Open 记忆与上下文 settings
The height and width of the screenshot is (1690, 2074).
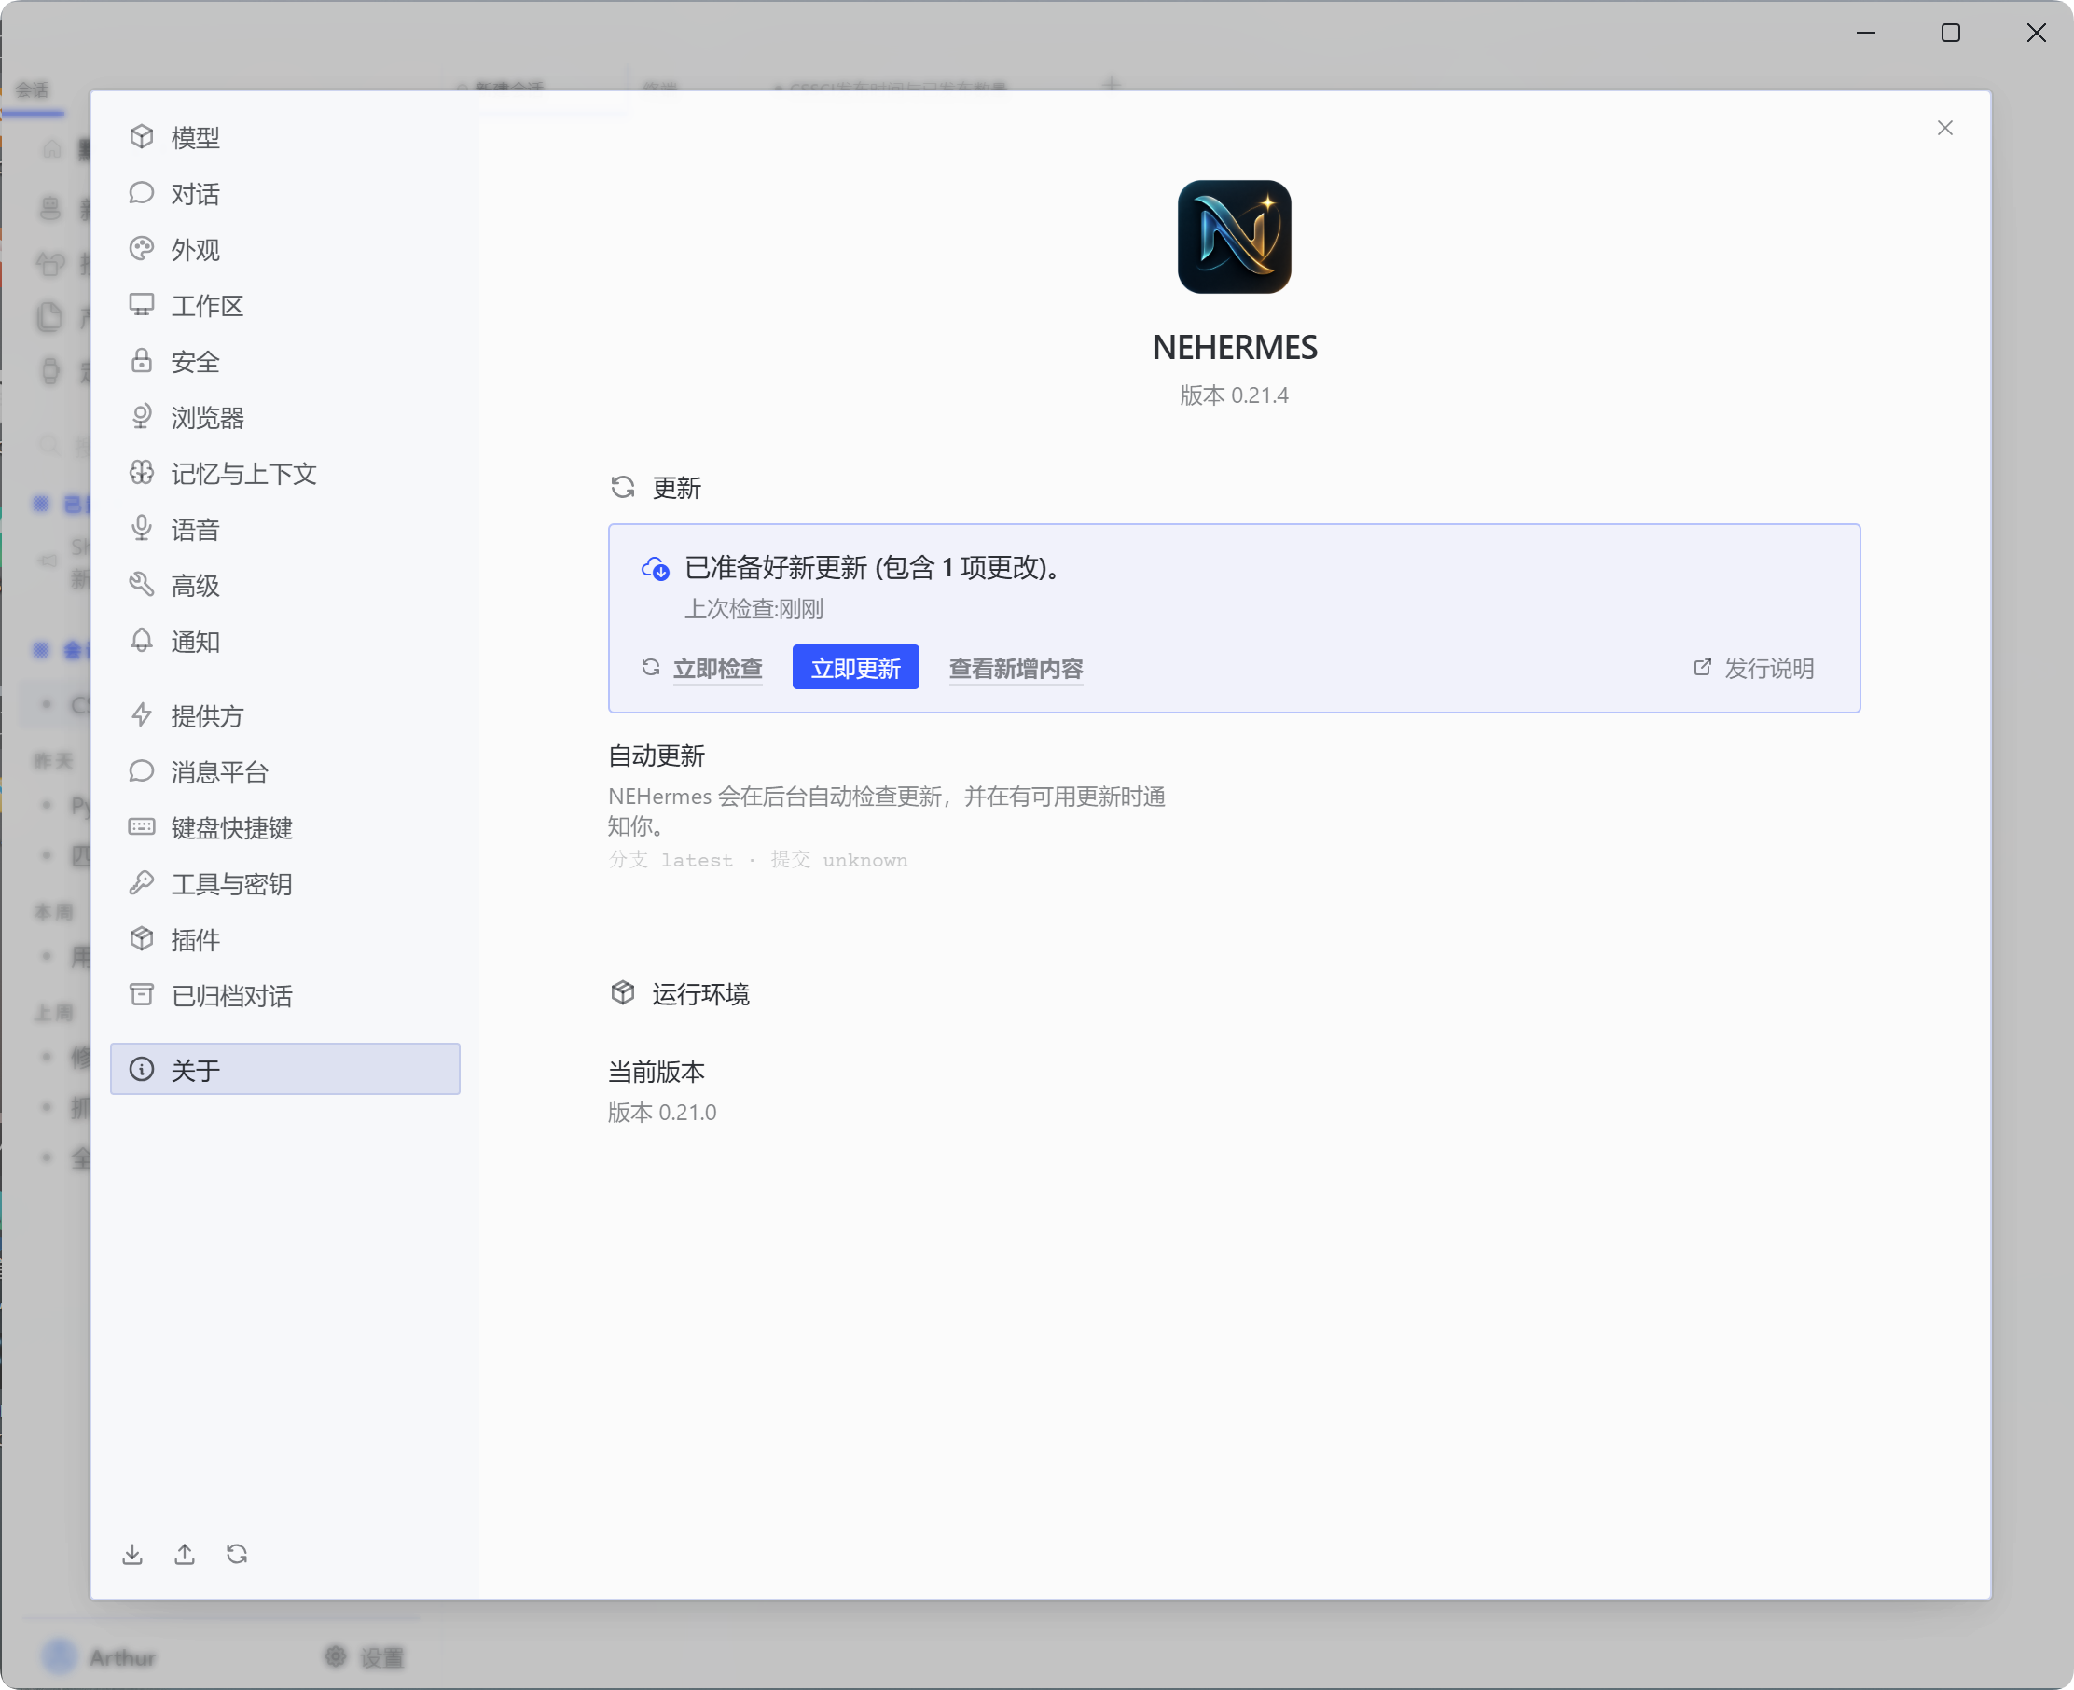point(284,473)
